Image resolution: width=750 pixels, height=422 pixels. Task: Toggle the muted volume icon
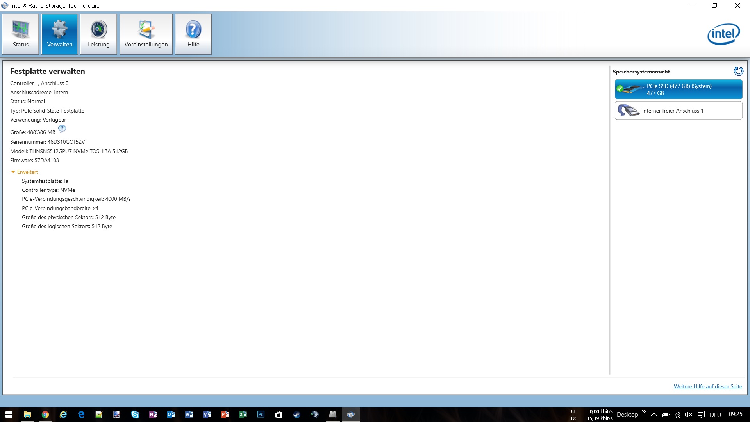pyautogui.click(x=689, y=415)
